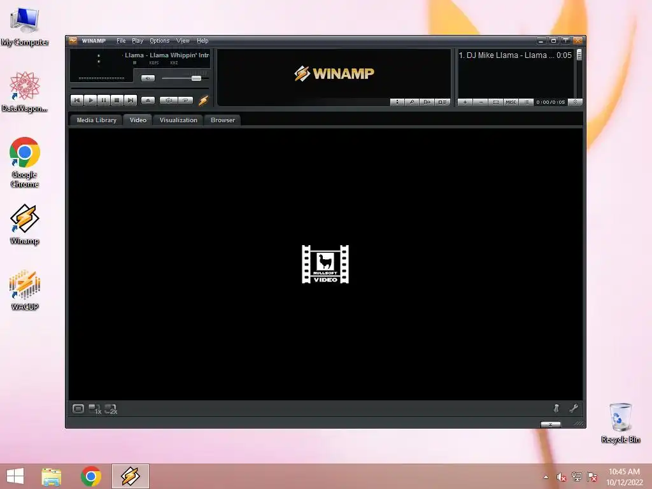Select the Video tab
652x489 pixels.
[138, 120]
